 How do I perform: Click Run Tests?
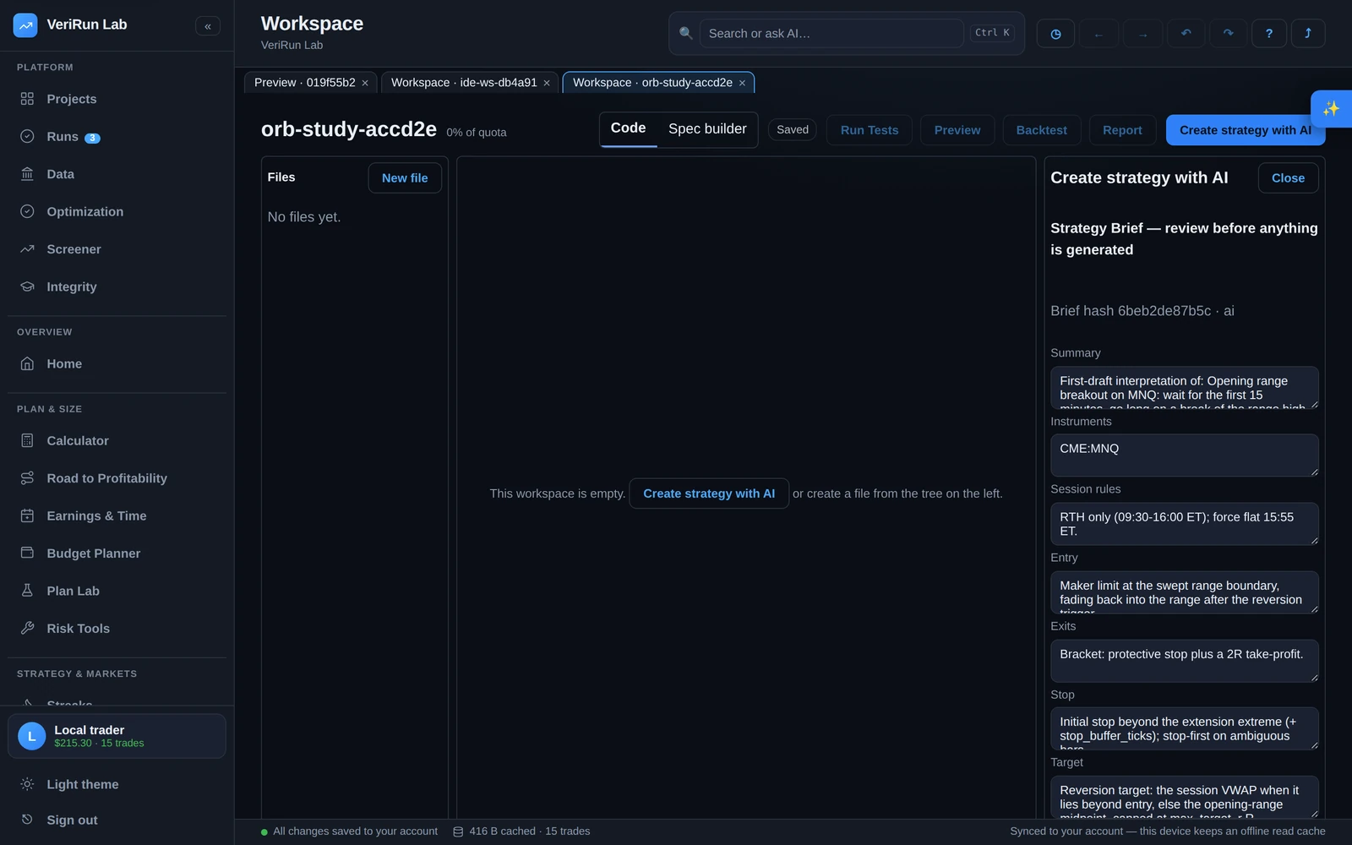click(x=870, y=130)
